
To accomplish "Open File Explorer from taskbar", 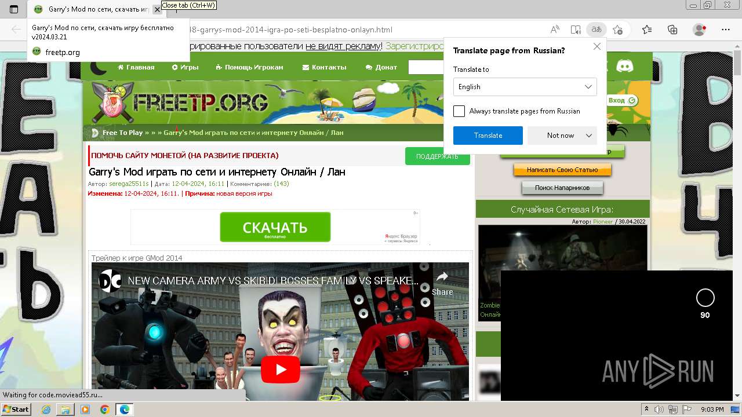I will click(66, 409).
